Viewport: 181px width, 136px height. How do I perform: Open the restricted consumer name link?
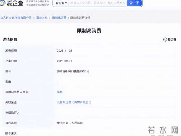tap(60, 92)
